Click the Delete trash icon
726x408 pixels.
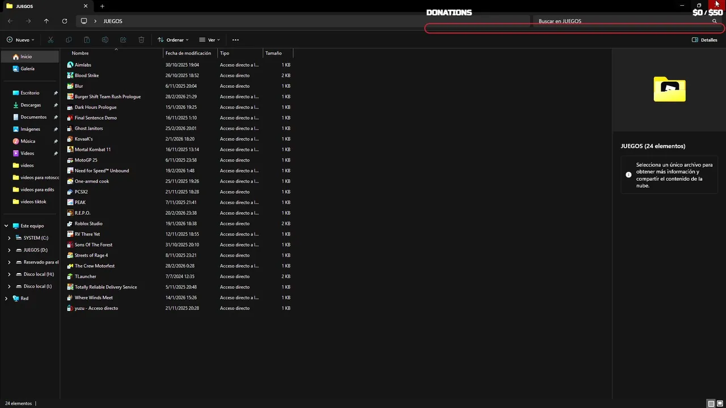[141, 40]
